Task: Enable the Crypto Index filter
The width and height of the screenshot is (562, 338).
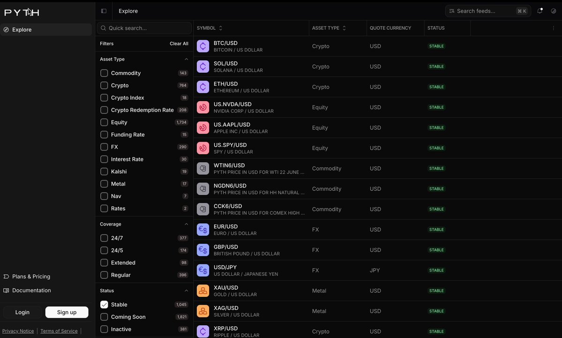Action: 104,98
